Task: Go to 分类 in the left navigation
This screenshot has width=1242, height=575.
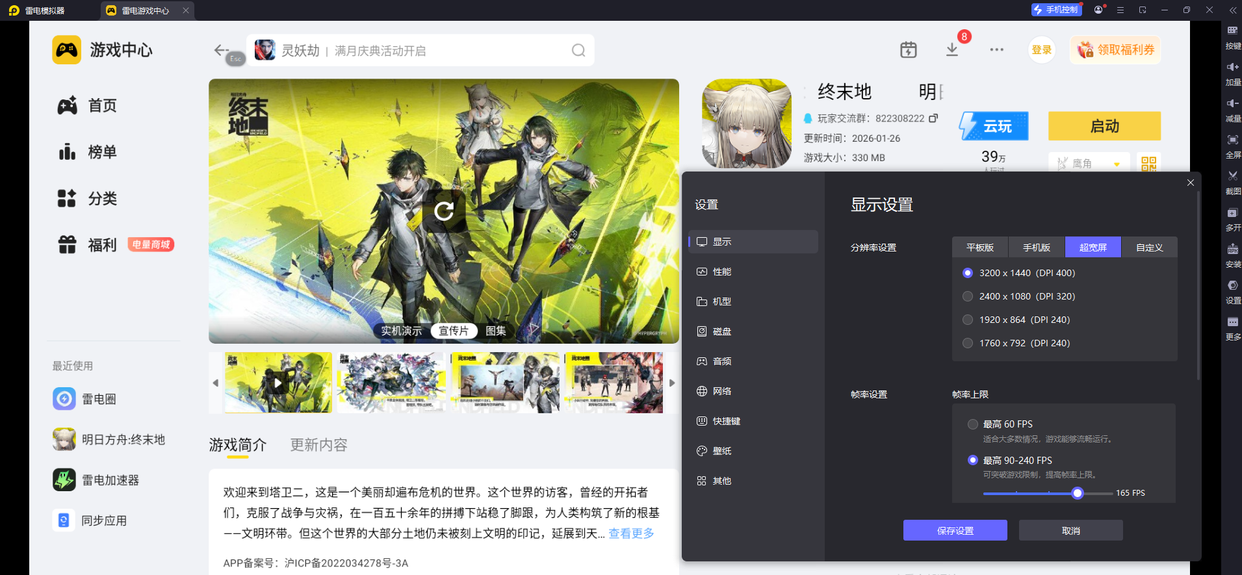Action: coord(88,198)
